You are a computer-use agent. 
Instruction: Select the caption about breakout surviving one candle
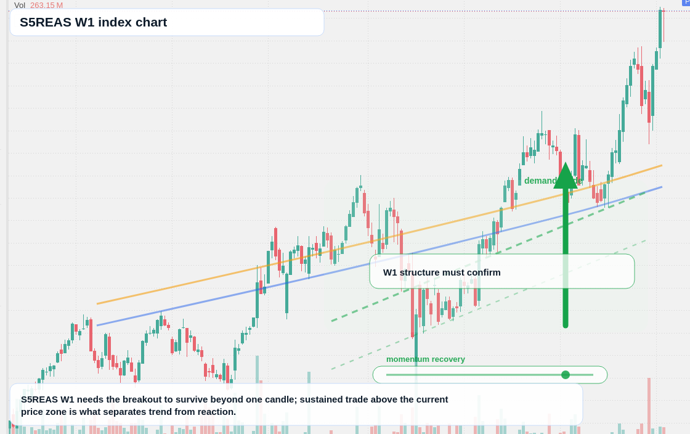tap(296, 405)
